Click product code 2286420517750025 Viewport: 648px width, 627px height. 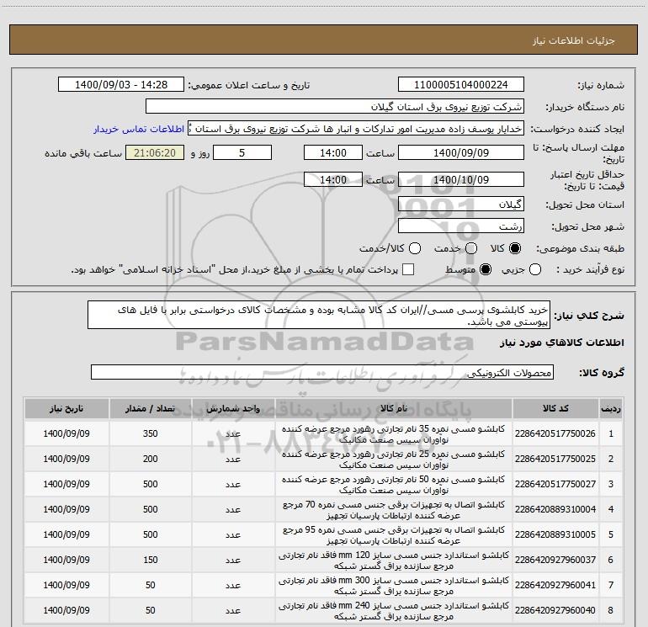click(x=555, y=460)
